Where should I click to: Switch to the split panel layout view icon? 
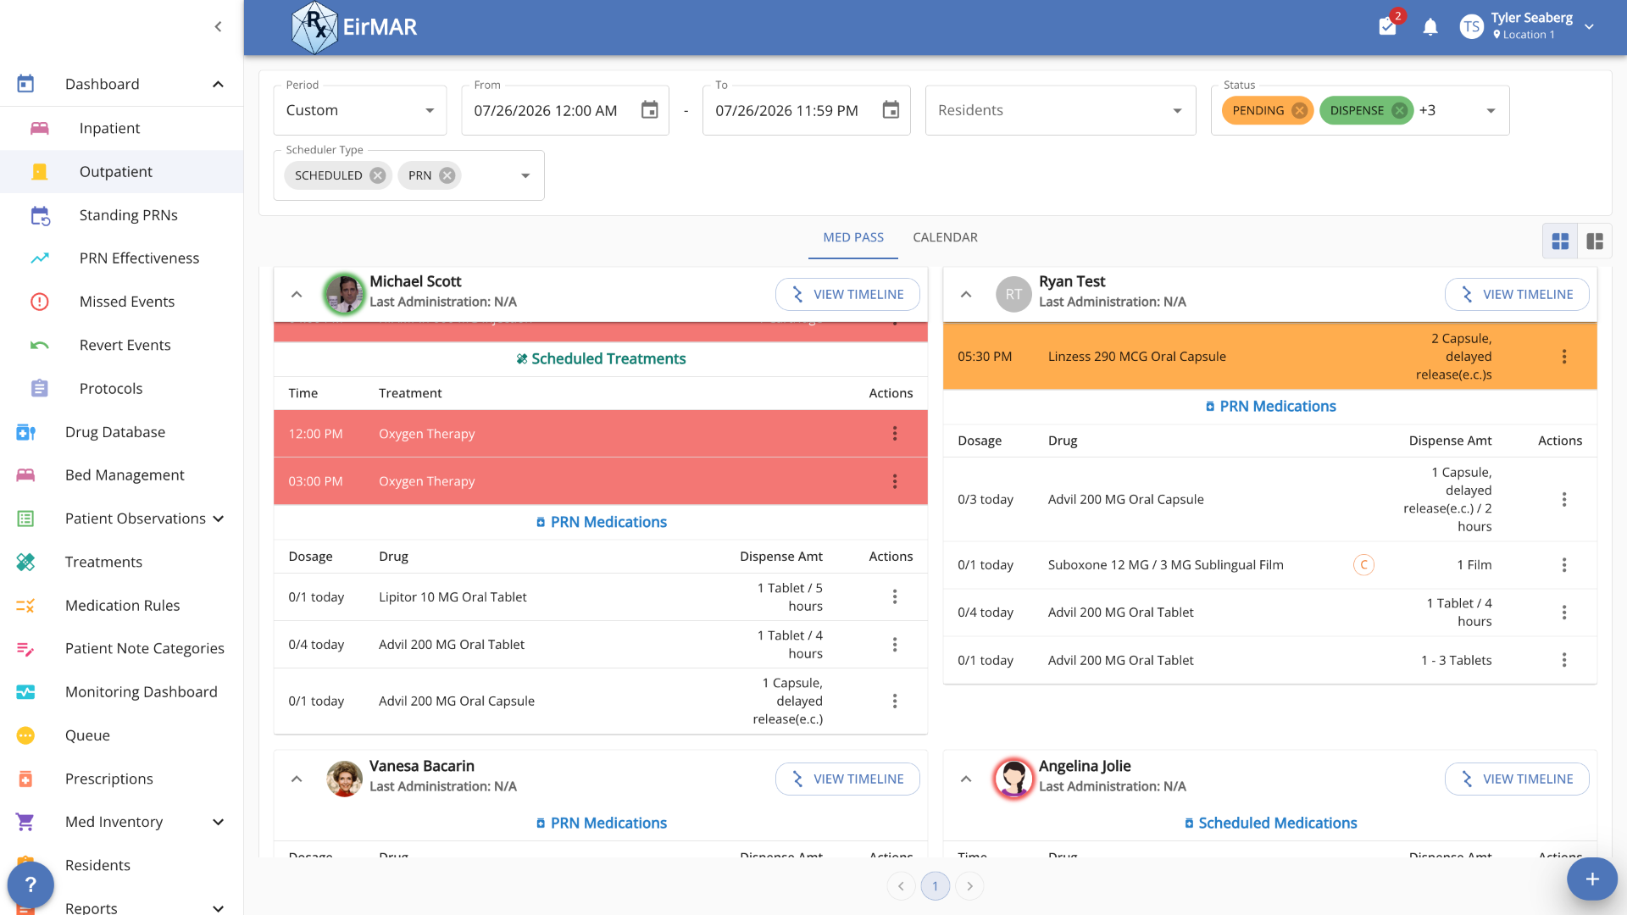(1595, 241)
